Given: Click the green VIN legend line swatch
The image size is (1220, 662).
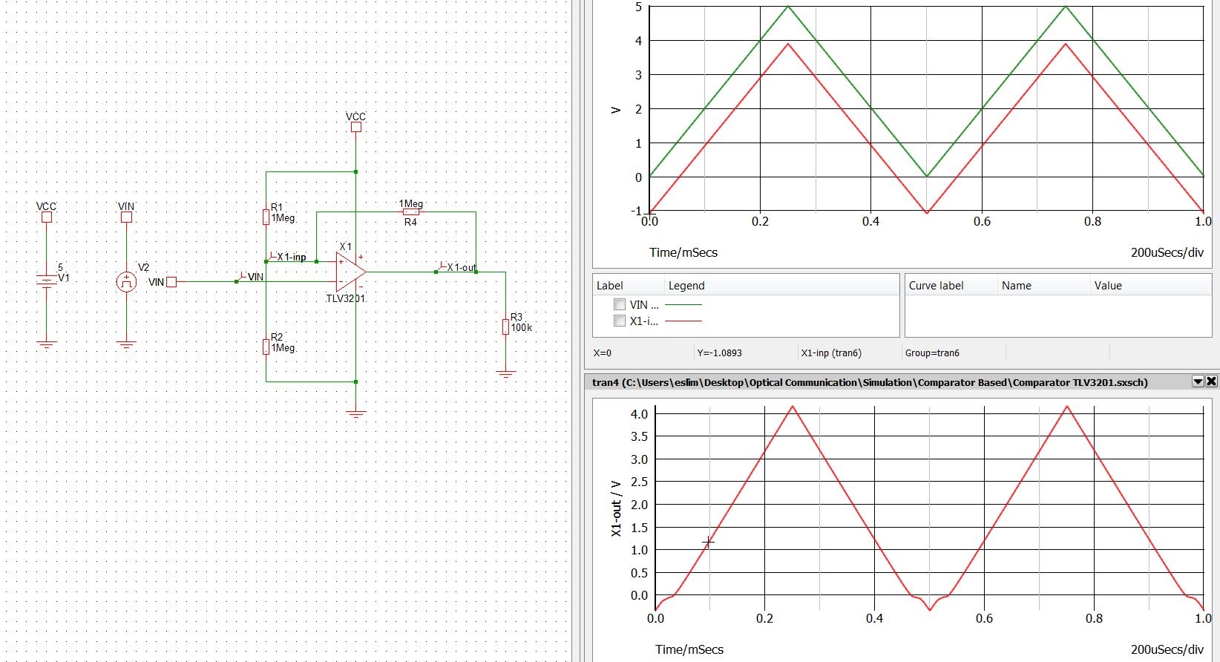Looking at the screenshot, I should (683, 304).
